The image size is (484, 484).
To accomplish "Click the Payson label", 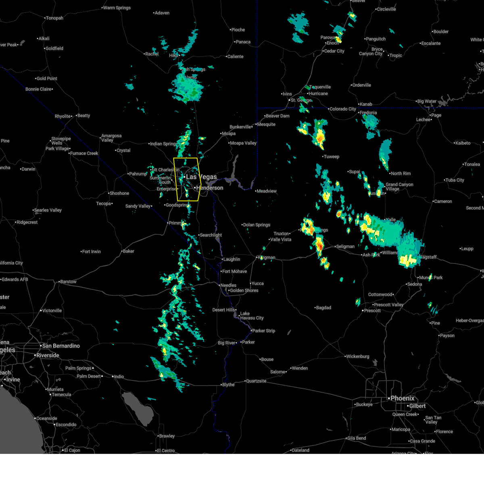I will pyautogui.click(x=447, y=336).
